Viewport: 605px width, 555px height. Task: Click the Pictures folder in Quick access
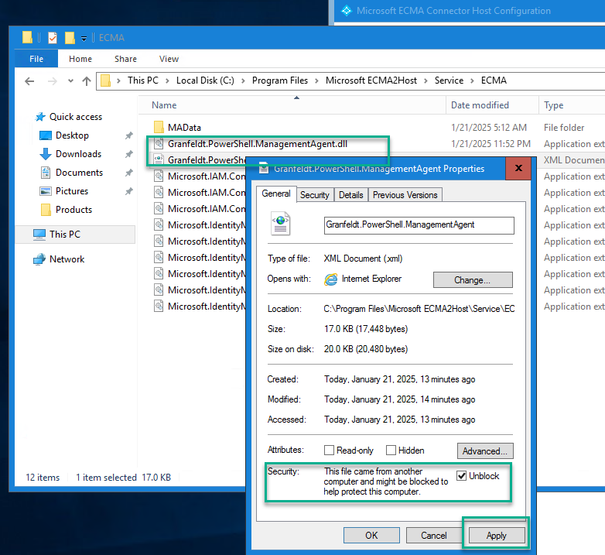[x=71, y=191]
